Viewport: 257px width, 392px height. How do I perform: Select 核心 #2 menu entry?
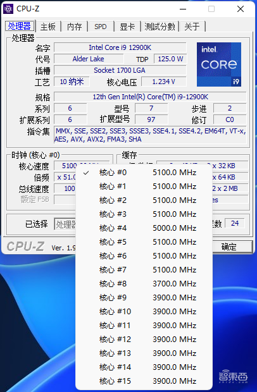point(144,200)
